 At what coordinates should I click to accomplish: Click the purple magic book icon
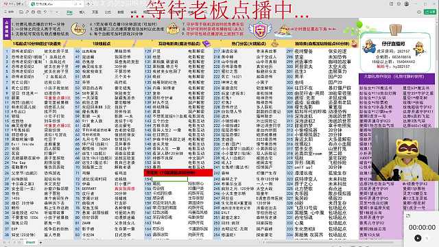[206, 43]
